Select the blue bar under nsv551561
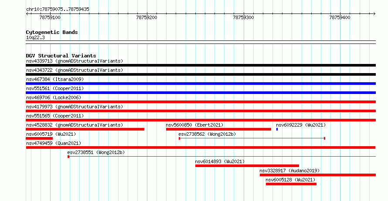The height and width of the screenshot is (201, 388). pyautogui.click(x=201, y=93)
